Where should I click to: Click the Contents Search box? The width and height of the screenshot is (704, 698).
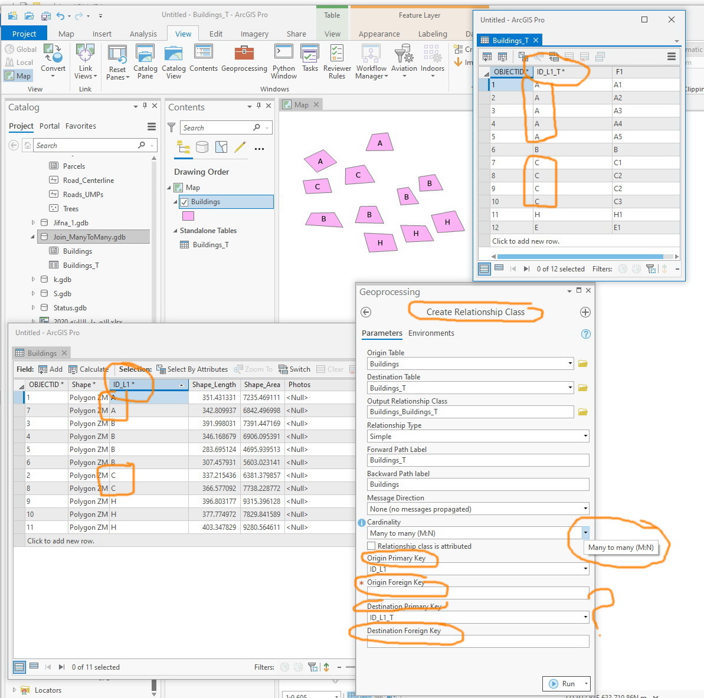(x=226, y=127)
